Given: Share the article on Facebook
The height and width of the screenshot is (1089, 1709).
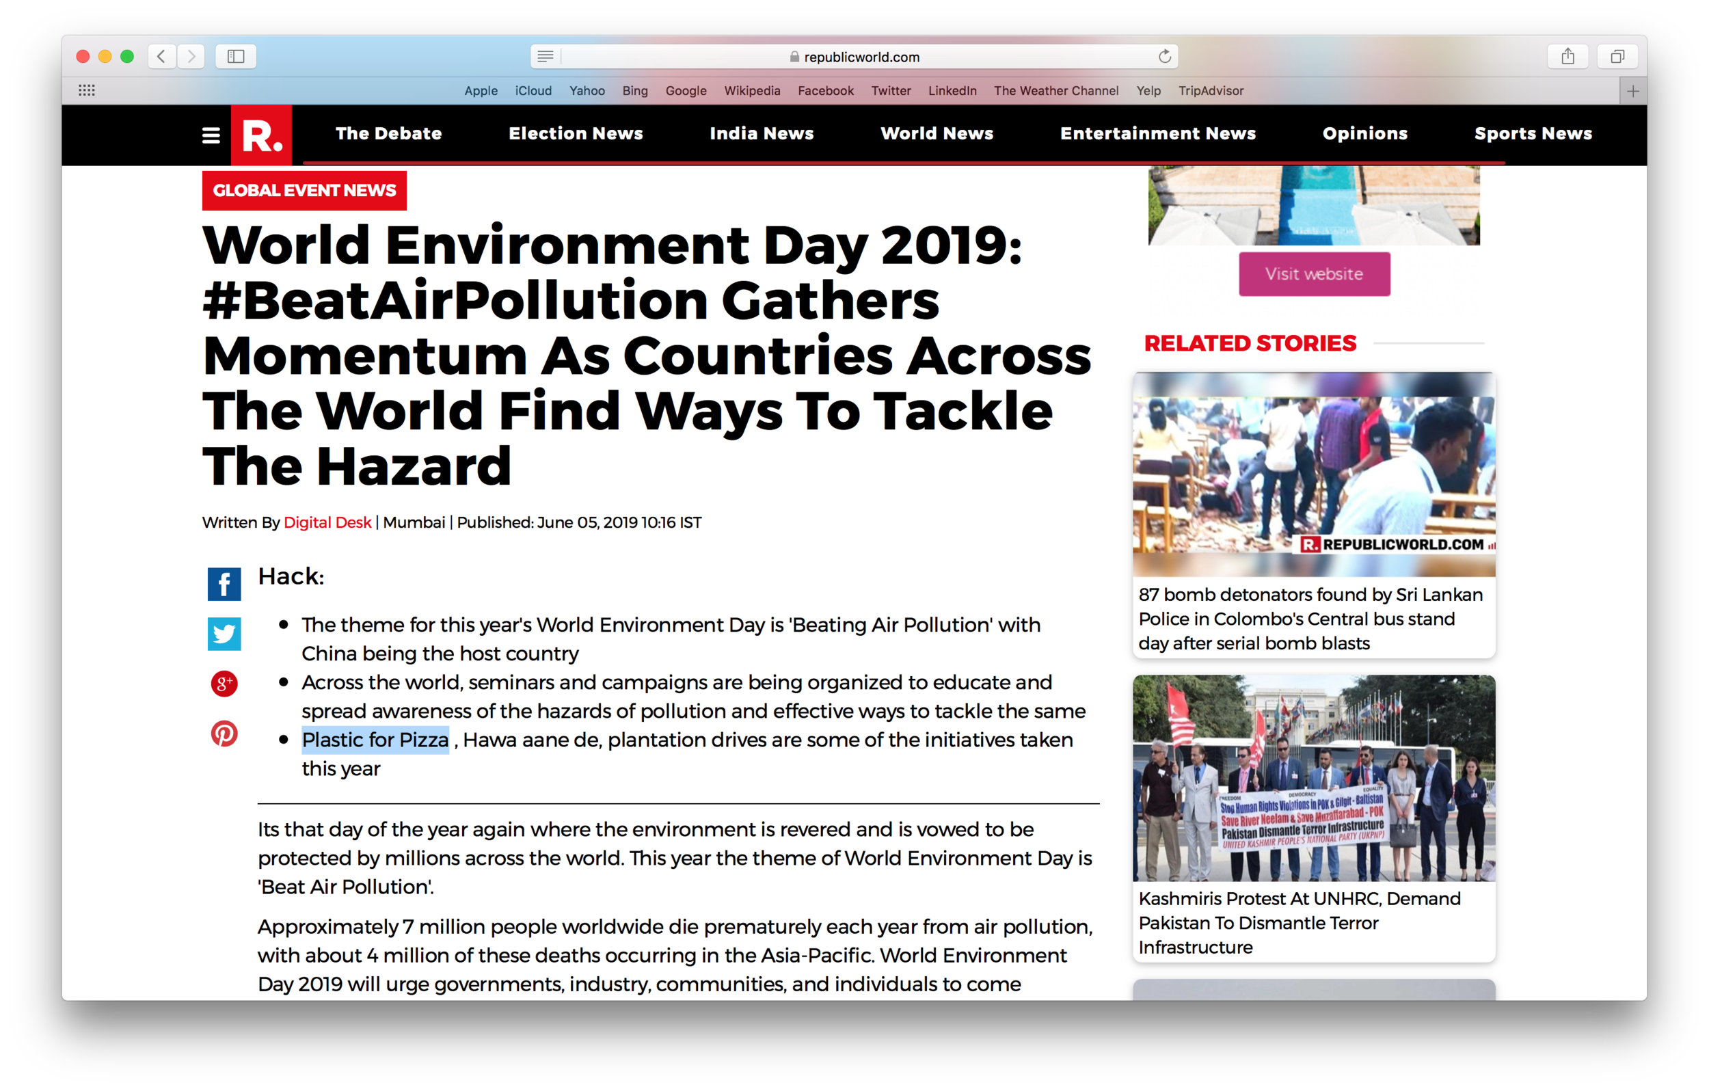Looking at the screenshot, I should (224, 584).
